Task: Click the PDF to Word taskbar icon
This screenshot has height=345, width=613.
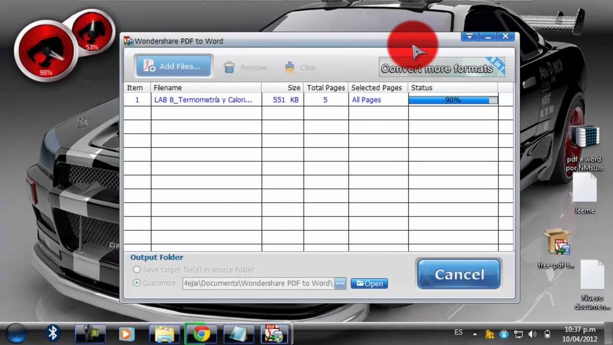Action: (x=274, y=333)
